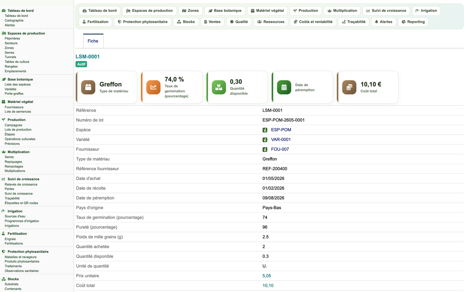Open supplier FOU-007 link
This screenshot has width=472, height=292.
pyautogui.click(x=280, y=149)
